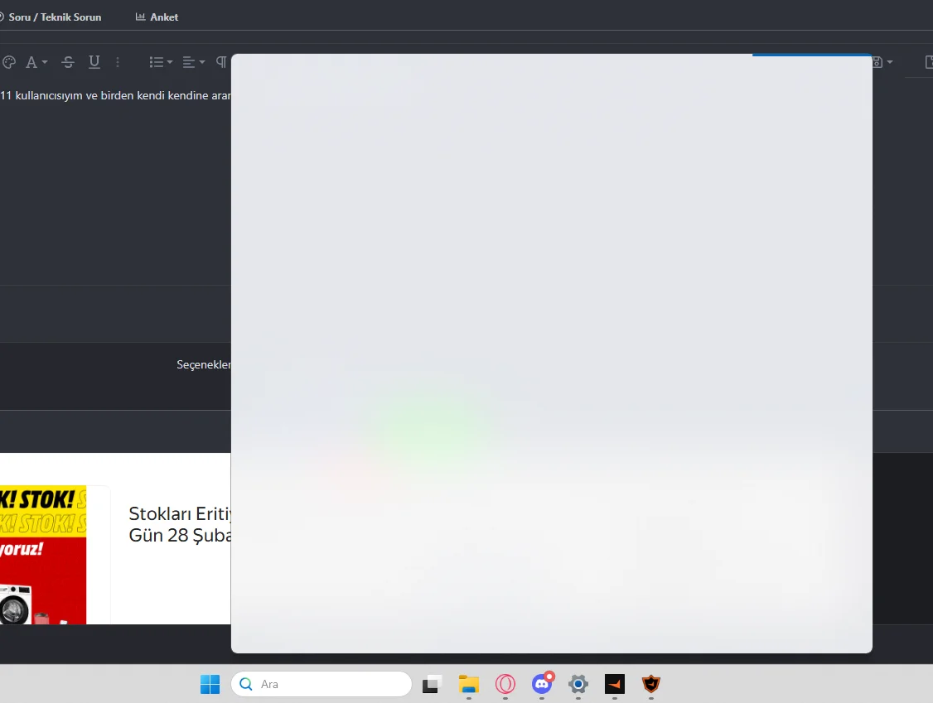Open the Windows Start menu
933x703 pixels.
pos(210,684)
